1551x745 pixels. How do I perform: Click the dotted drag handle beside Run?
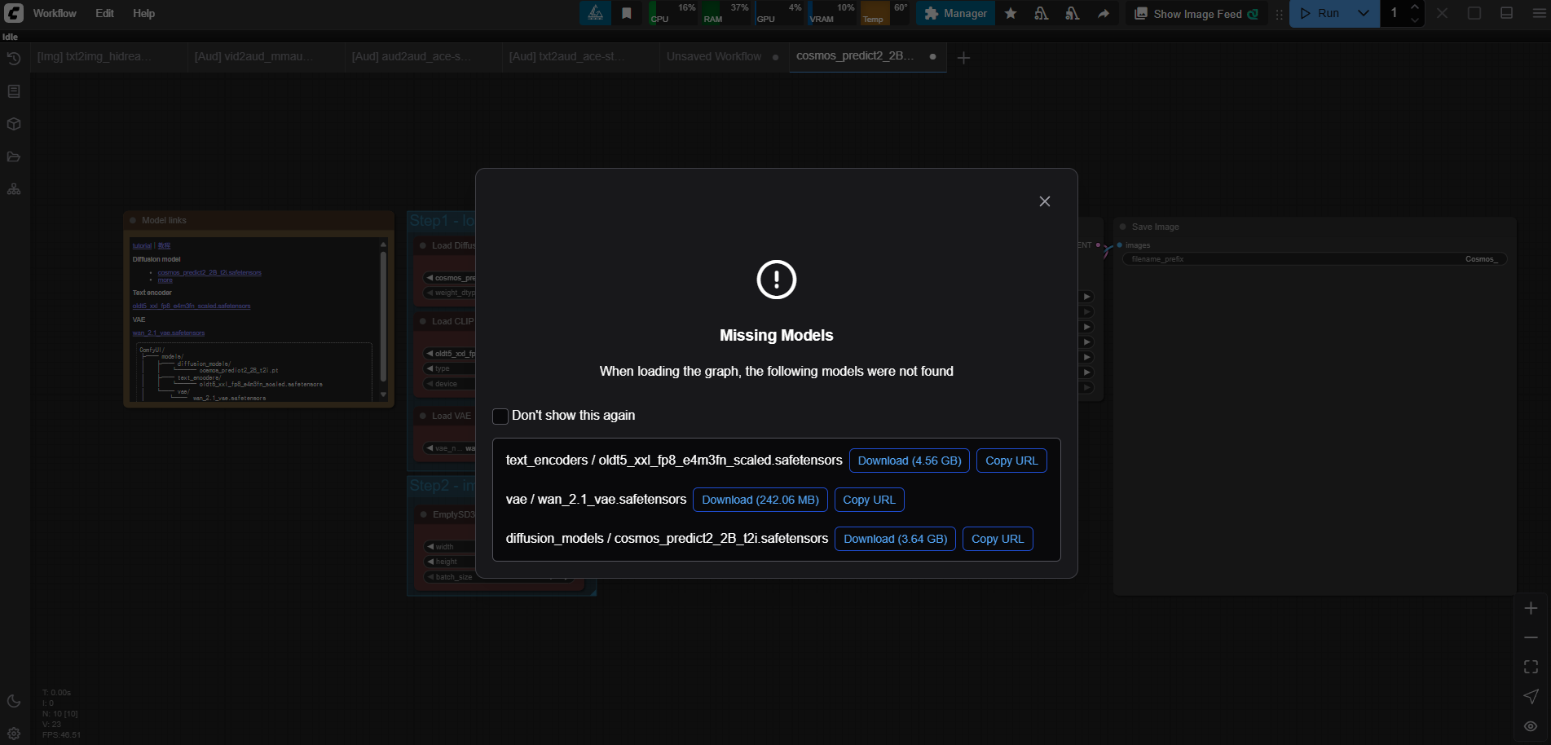(1279, 14)
